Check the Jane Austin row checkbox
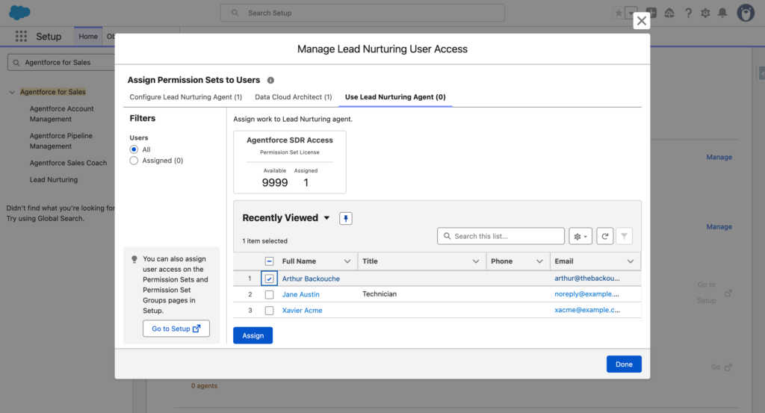This screenshot has width=765, height=413. point(269,294)
